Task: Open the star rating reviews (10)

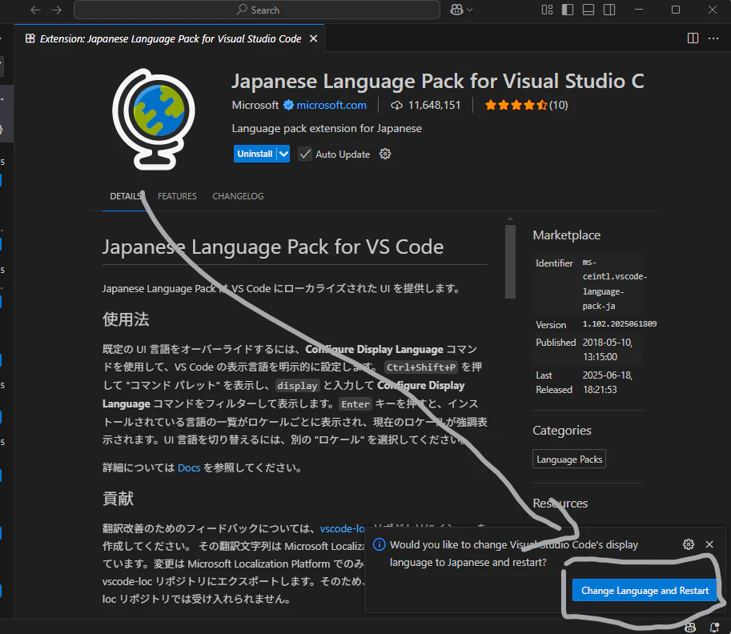Action: (x=526, y=106)
